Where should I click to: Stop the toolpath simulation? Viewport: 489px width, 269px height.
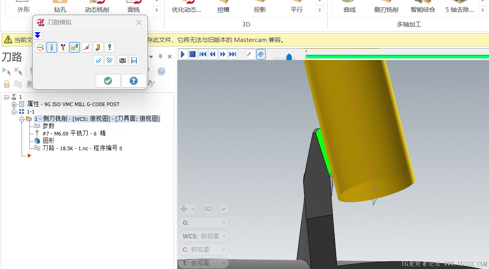point(193,54)
